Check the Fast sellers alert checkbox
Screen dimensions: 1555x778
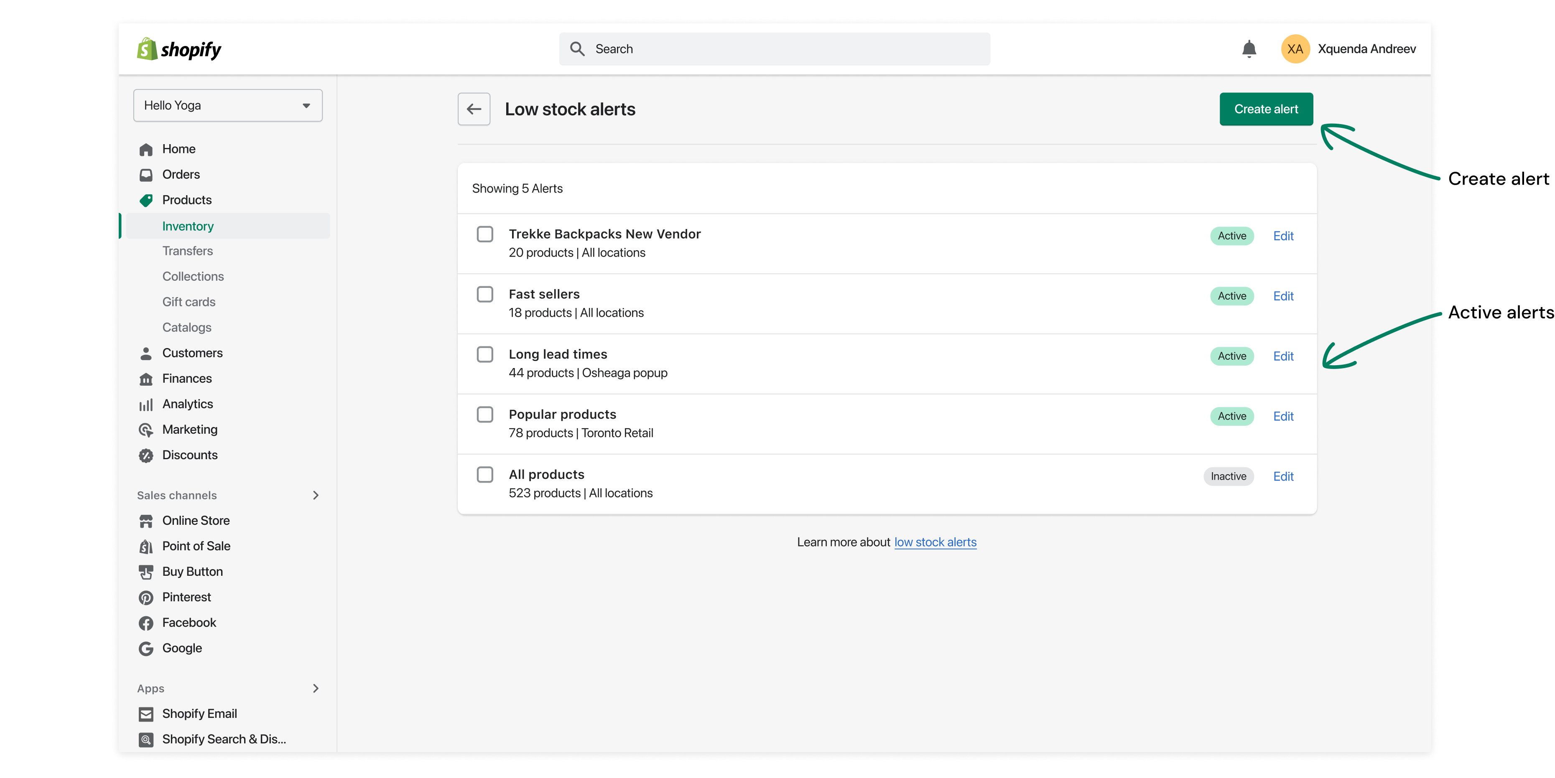click(485, 295)
